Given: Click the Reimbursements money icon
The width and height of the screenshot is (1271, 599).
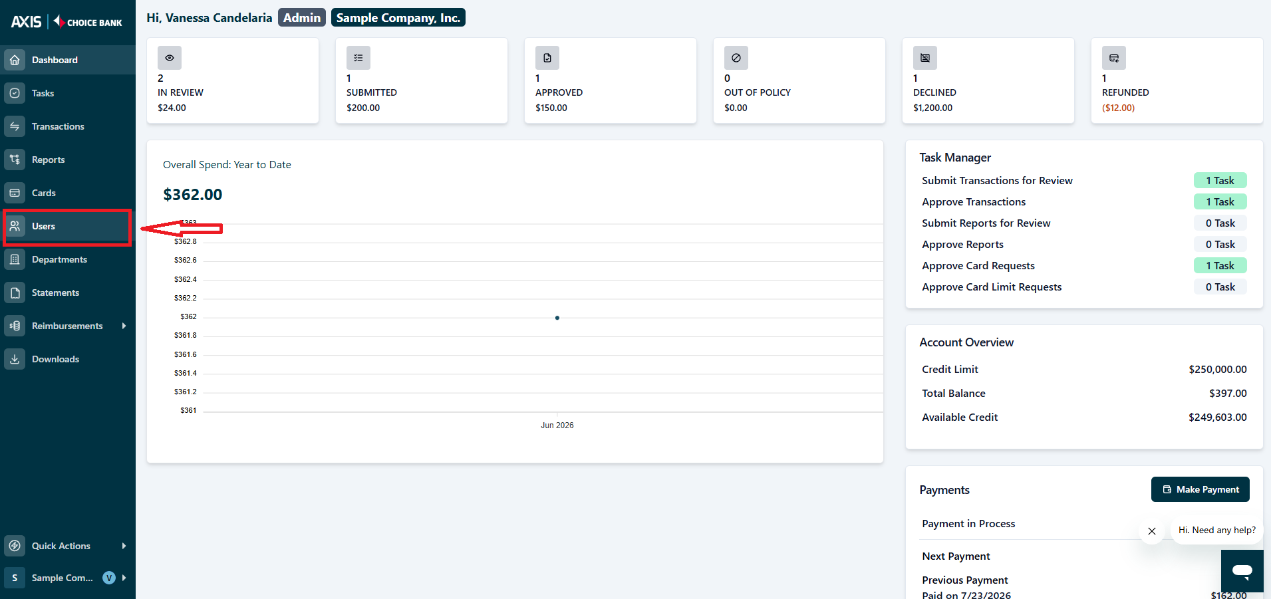Looking at the screenshot, I should pyautogui.click(x=15, y=326).
